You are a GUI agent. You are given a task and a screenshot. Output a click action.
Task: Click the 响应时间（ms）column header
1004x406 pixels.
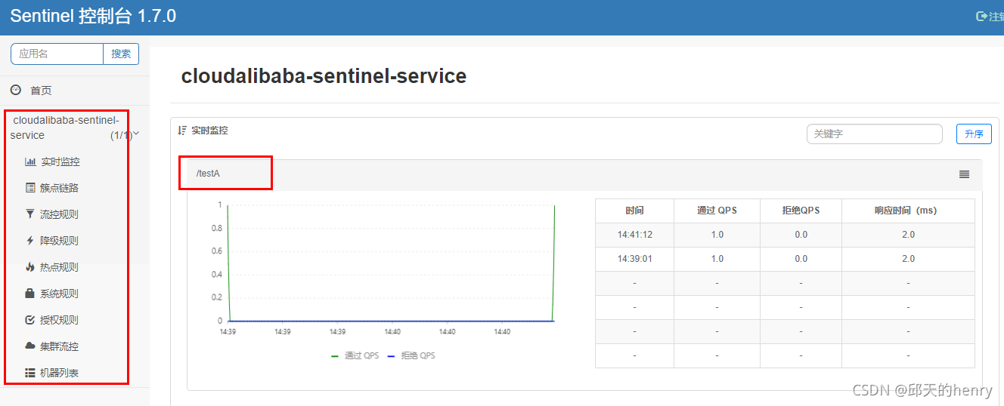(908, 211)
